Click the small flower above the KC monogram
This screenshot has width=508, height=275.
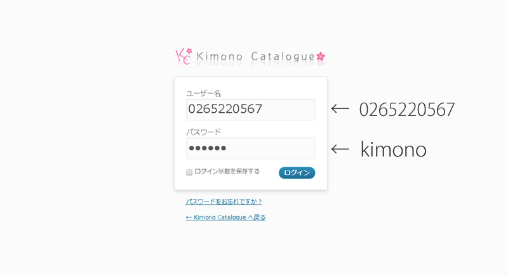point(189,51)
